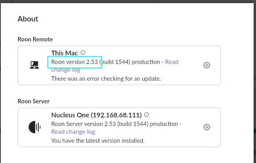
Task: Click the latest version installed message
Action: pos(98,141)
